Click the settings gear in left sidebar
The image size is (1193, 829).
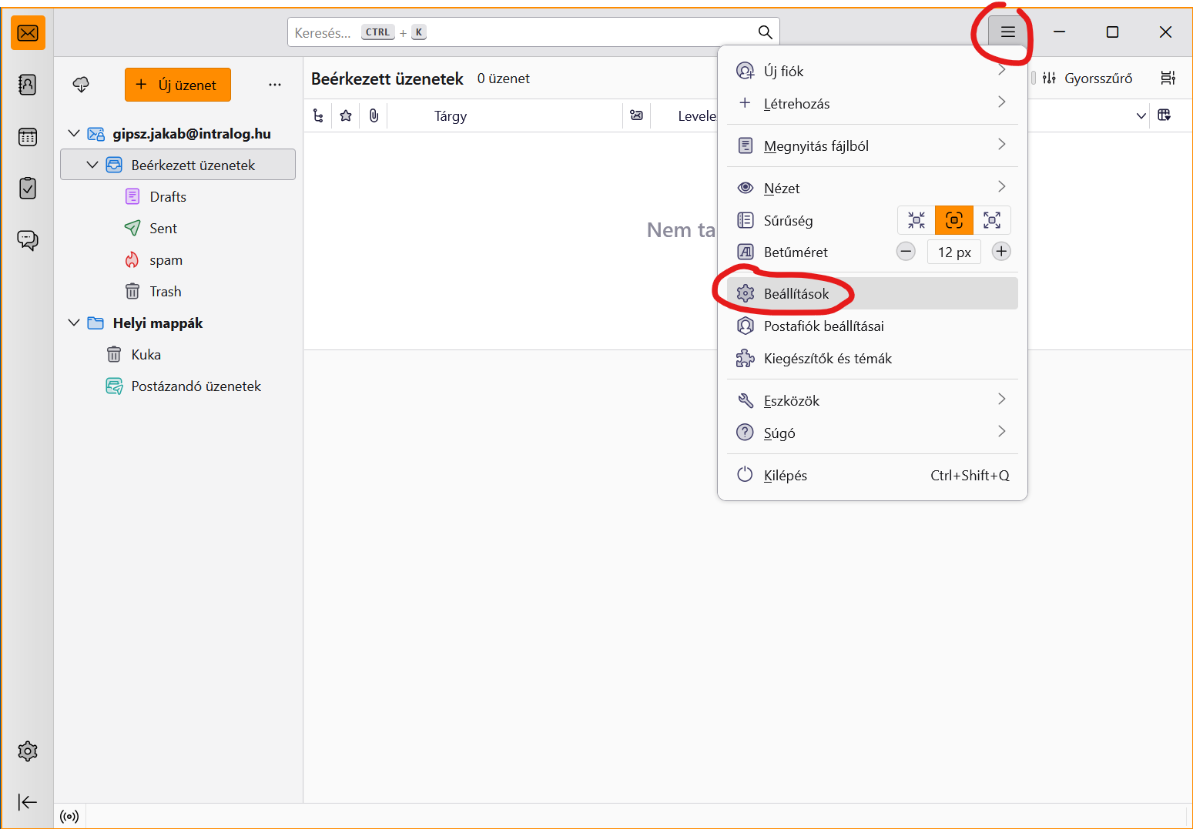[x=28, y=751]
